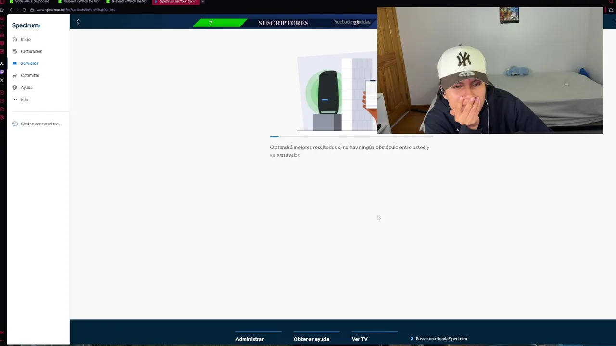Open Facturación billing section
The height and width of the screenshot is (346, 616).
pyautogui.click(x=27, y=51)
